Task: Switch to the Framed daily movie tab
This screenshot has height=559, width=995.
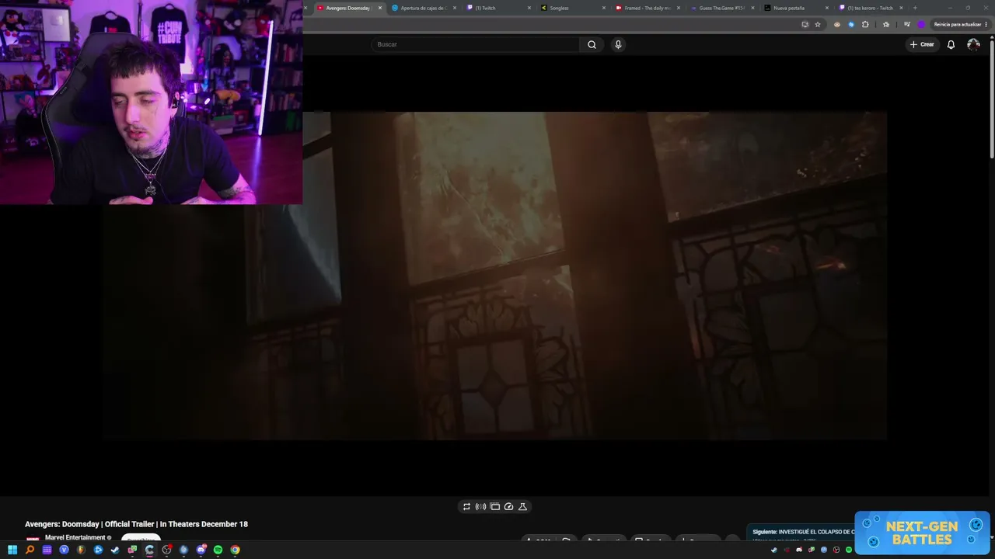Action: pos(648,8)
